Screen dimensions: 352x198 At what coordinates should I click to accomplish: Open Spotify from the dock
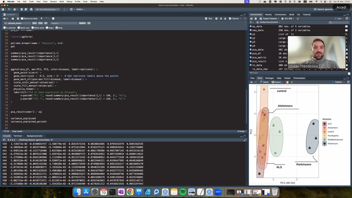(x=183, y=192)
